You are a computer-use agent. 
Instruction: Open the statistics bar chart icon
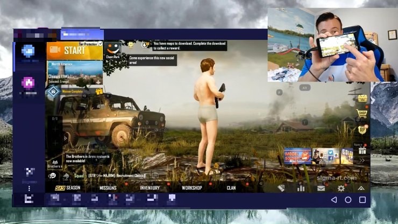pos(301,188)
